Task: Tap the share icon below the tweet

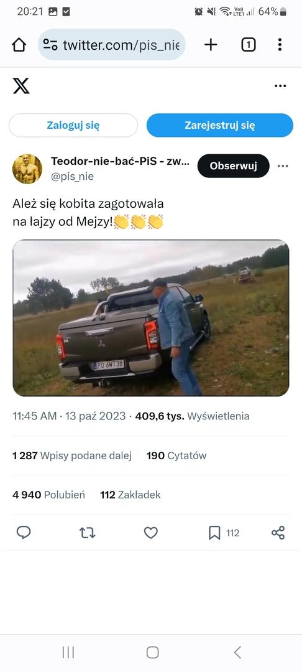Action: point(278,533)
